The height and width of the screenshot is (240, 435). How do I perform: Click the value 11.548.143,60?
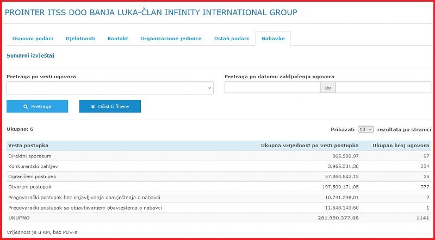coord(342,207)
